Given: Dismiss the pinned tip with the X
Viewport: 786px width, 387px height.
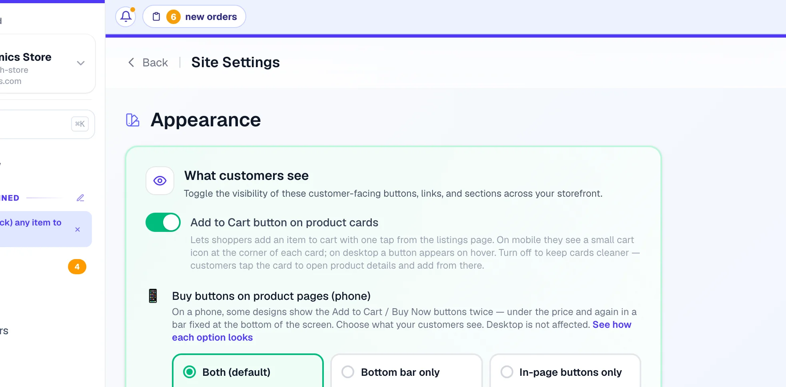Looking at the screenshot, I should click(x=78, y=229).
